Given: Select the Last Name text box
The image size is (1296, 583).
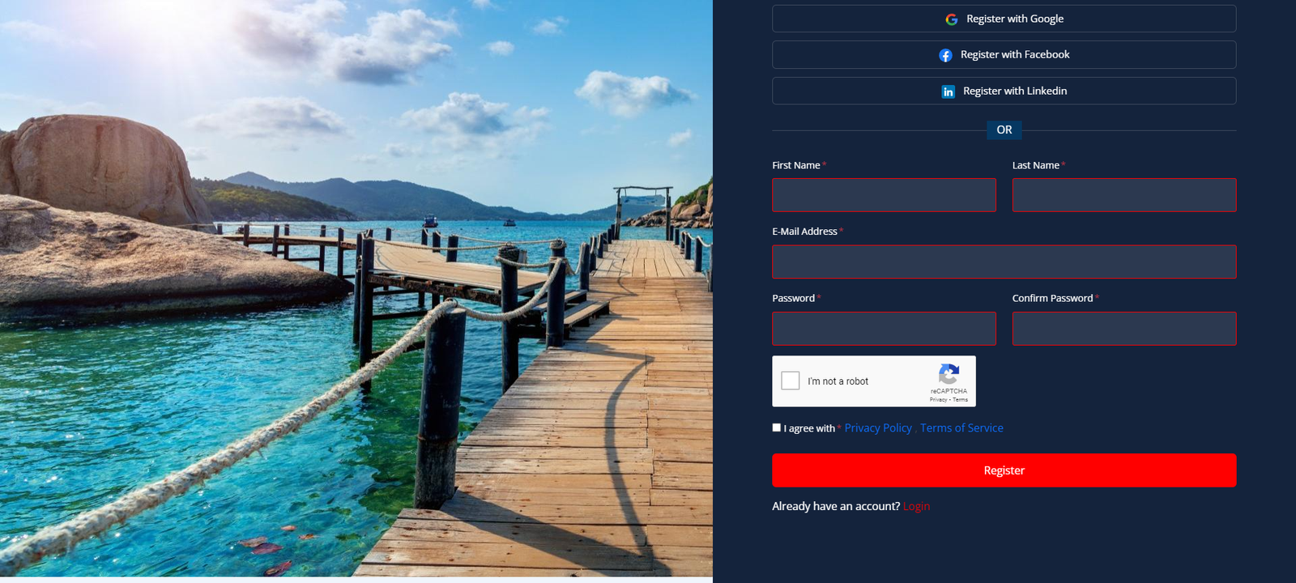Looking at the screenshot, I should point(1123,195).
